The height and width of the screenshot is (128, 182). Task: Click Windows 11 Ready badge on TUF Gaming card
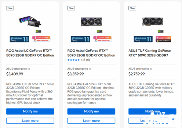pos(143,39)
